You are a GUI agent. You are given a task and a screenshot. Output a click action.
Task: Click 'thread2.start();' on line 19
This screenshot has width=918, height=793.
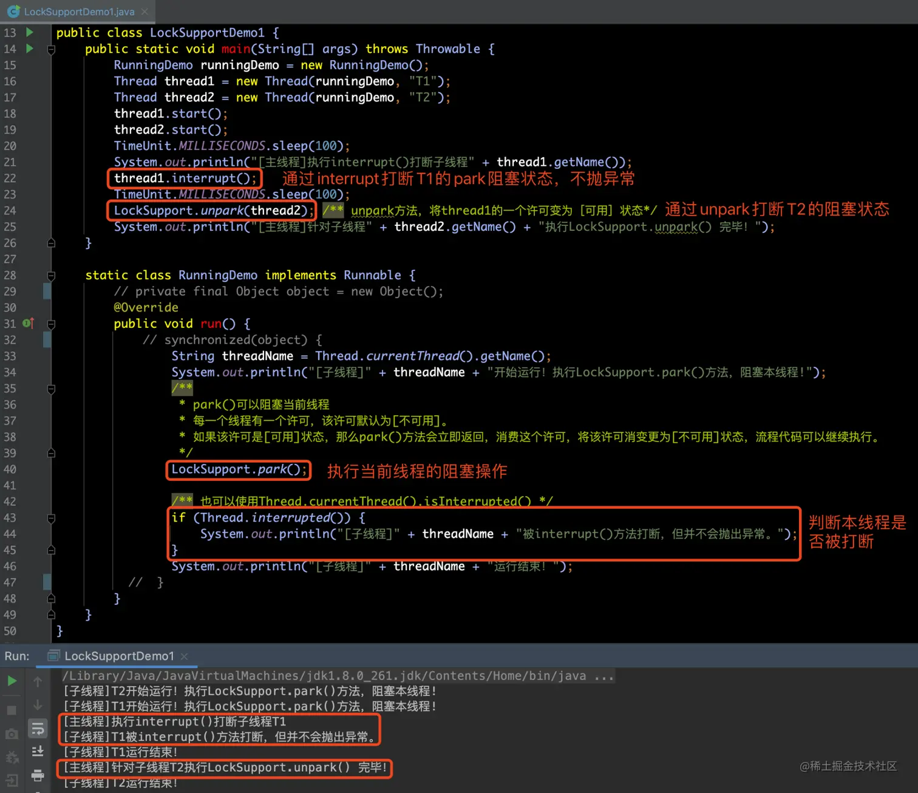pos(171,129)
